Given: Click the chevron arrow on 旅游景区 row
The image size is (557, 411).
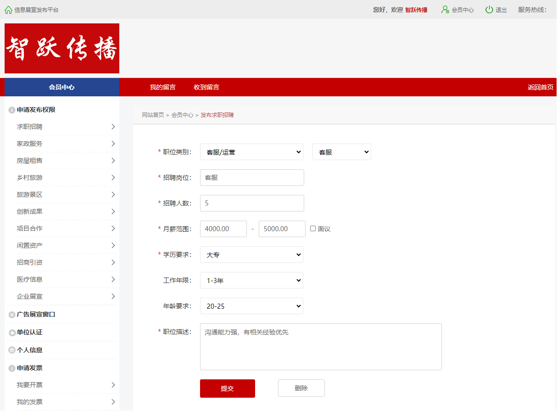Looking at the screenshot, I should coord(113,194).
